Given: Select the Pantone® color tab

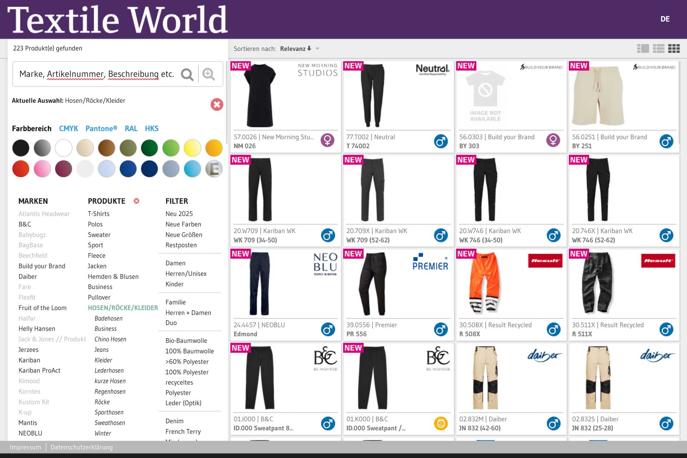Looking at the screenshot, I should pos(101,128).
